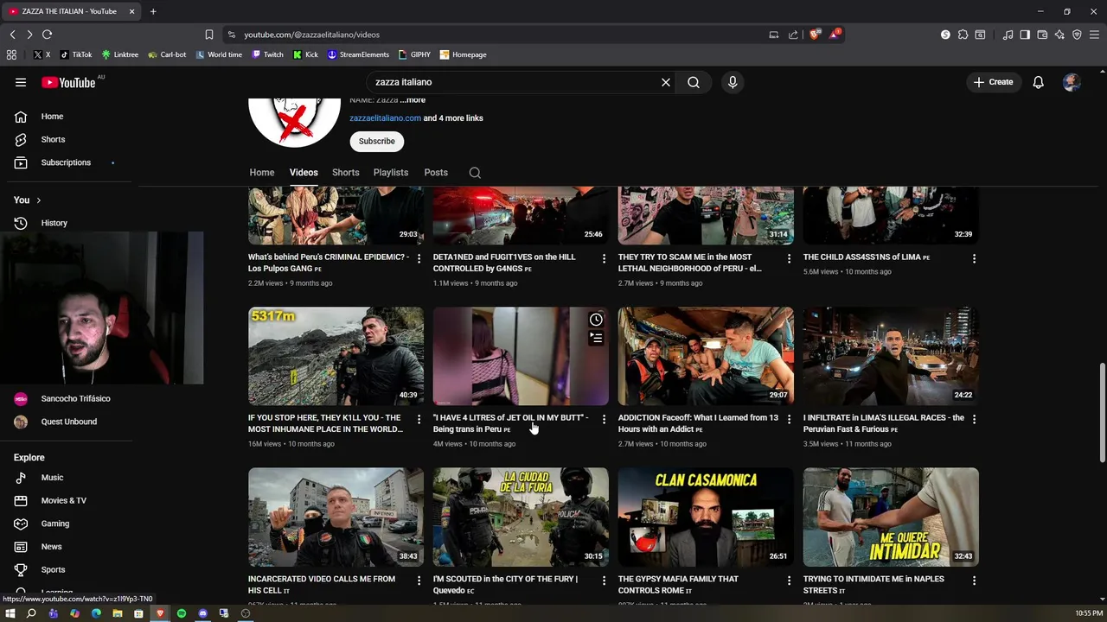Open options for DETA1NED and FUGIT1VES video

tap(604, 258)
